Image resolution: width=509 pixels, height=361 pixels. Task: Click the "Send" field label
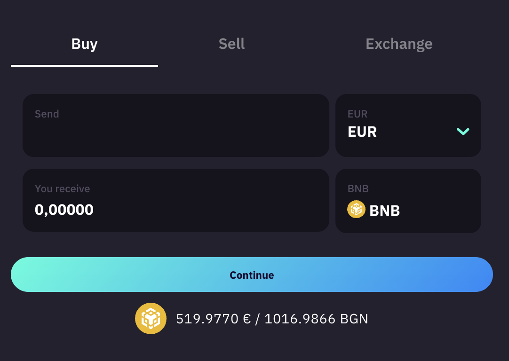(47, 114)
